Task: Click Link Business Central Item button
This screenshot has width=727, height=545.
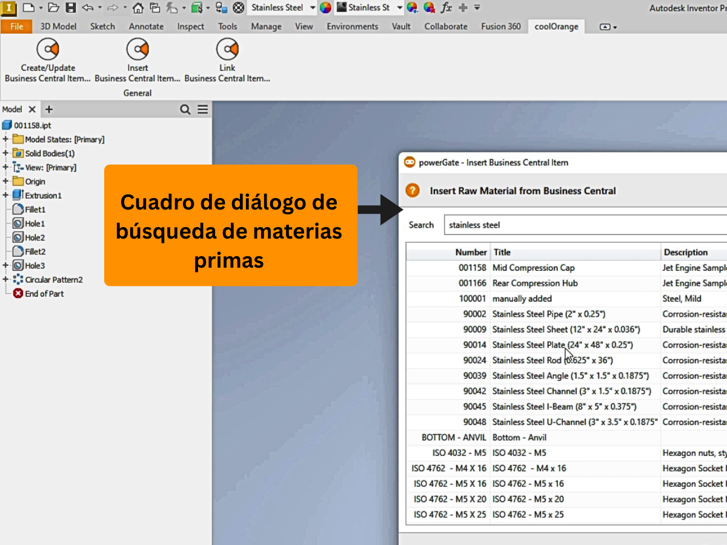Action: (227, 60)
